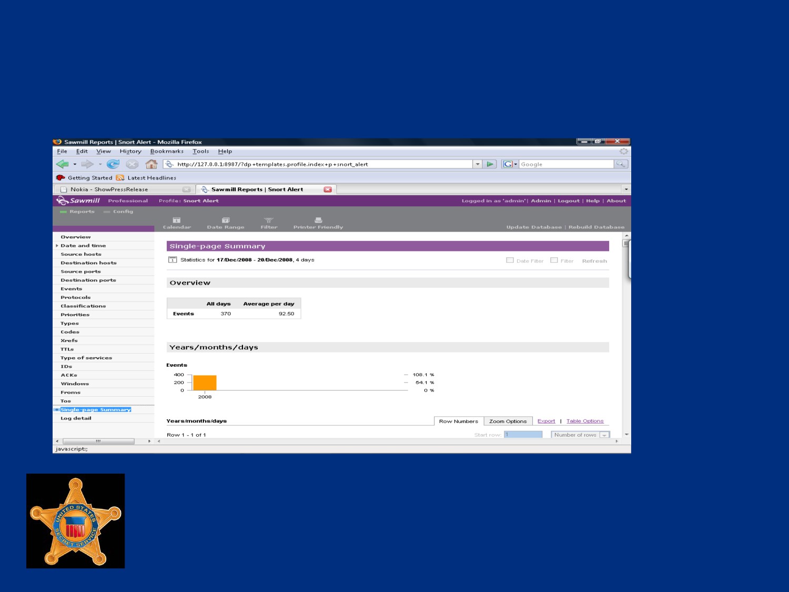The image size is (789, 592).
Task: Click the Refresh link
Action: click(x=594, y=261)
